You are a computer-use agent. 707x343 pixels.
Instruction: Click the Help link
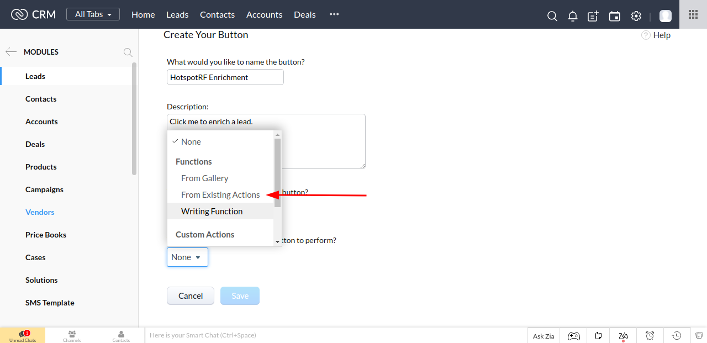pyautogui.click(x=656, y=35)
